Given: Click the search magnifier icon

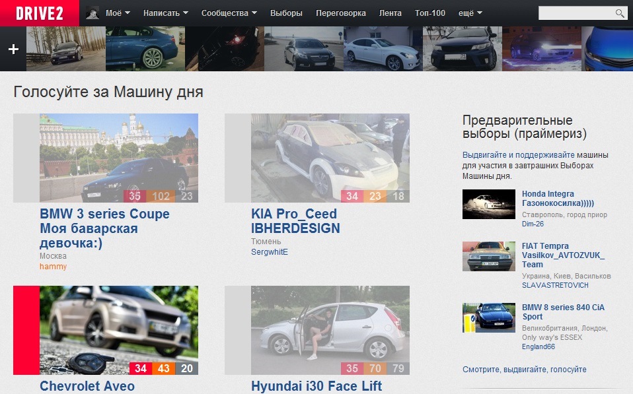Looking at the screenshot, I should pyautogui.click(x=620, y=13).
